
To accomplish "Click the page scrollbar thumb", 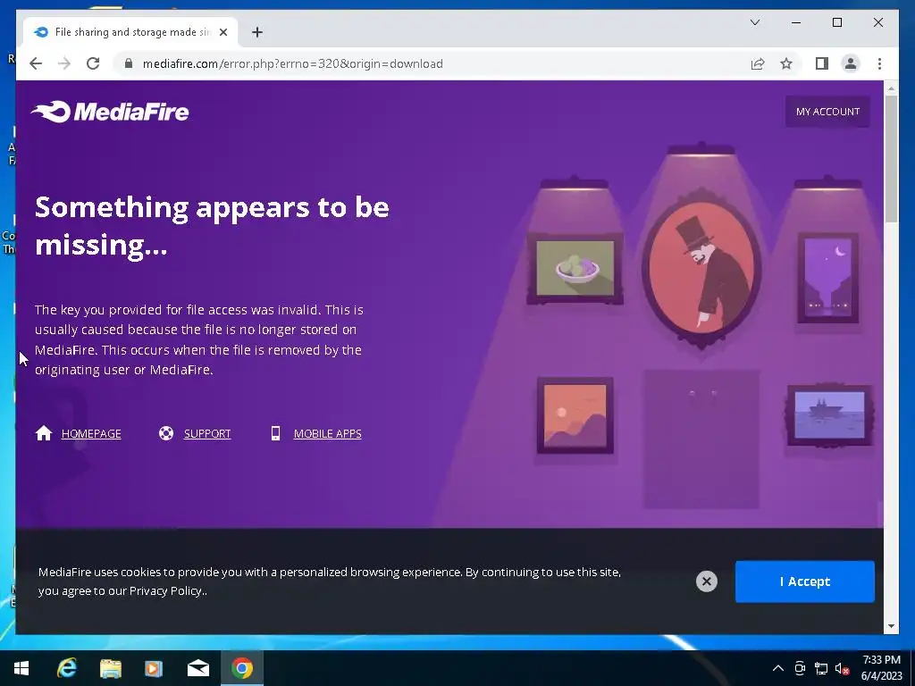I will (891, 159).
